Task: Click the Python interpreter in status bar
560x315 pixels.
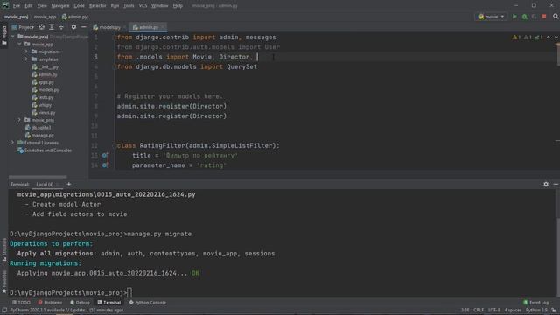Action: click(536, 310)
